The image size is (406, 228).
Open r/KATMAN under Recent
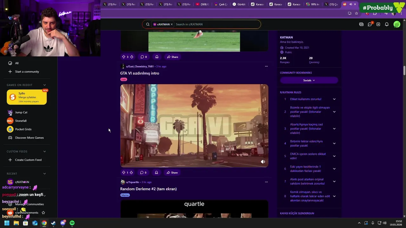[22, 182]
